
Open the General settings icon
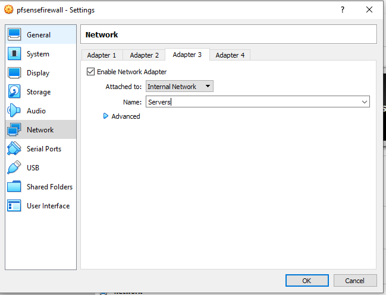coord(14,34)
